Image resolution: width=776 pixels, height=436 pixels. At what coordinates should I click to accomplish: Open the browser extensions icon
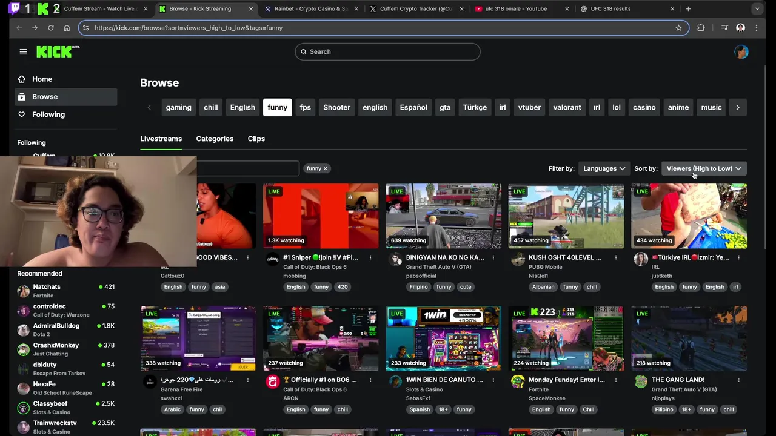(701, 28)
